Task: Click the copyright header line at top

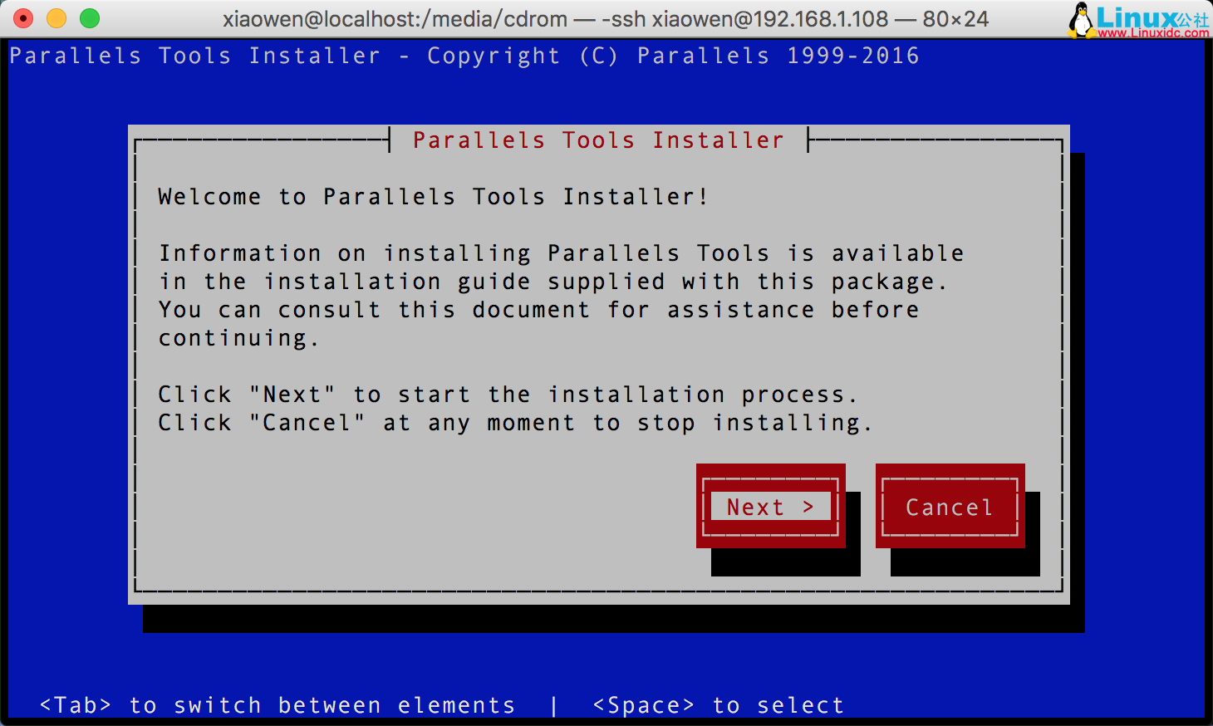Action: click(x=464, y=56)
